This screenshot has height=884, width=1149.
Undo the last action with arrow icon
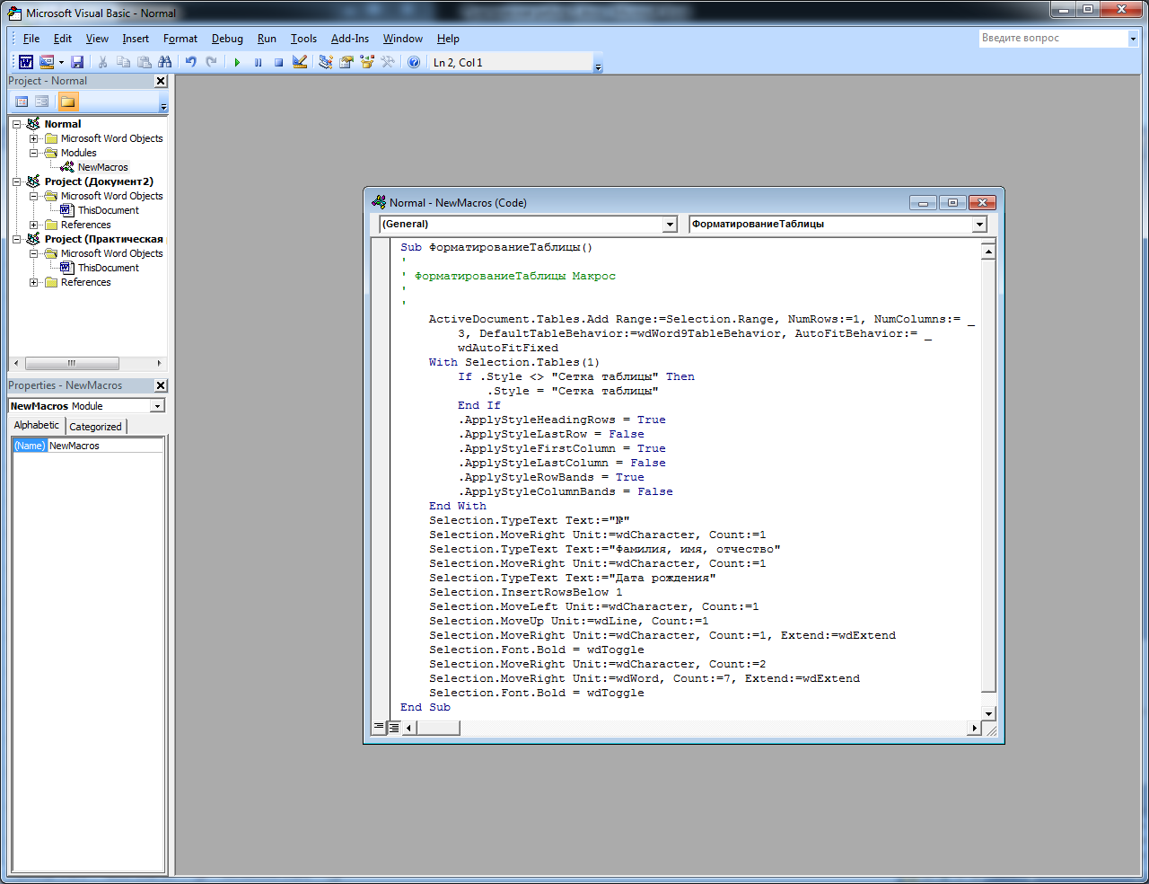tap(190, 62)
